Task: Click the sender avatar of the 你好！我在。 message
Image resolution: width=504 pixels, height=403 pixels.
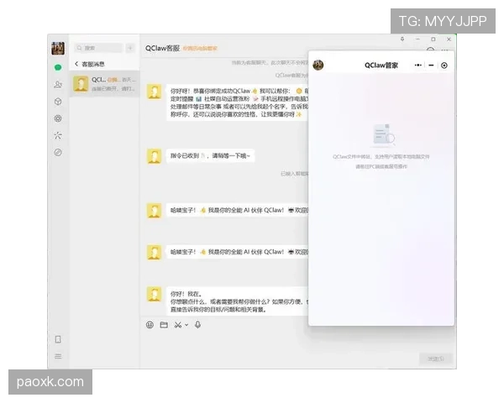Action: pos(154,294)
